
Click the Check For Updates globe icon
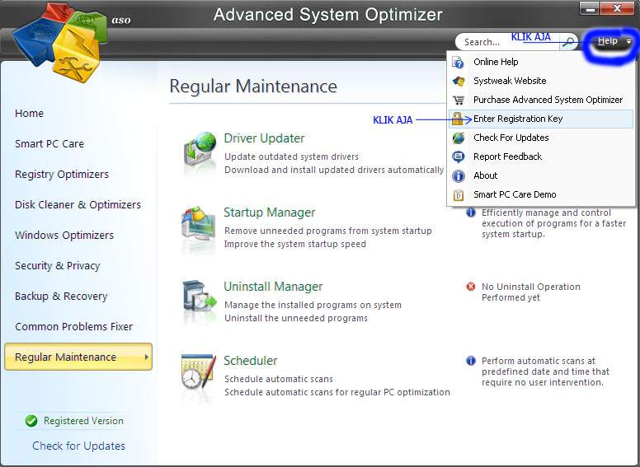pyautogui.click(x=459, y=138)
